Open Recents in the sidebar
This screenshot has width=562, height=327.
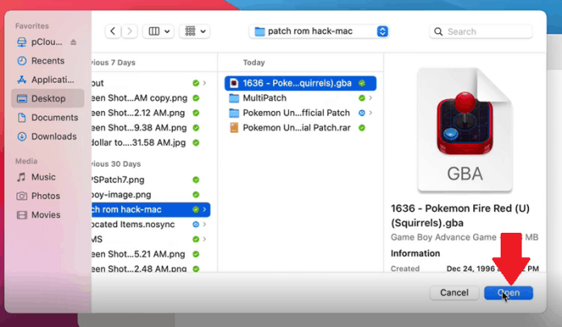tap(48, 60)
